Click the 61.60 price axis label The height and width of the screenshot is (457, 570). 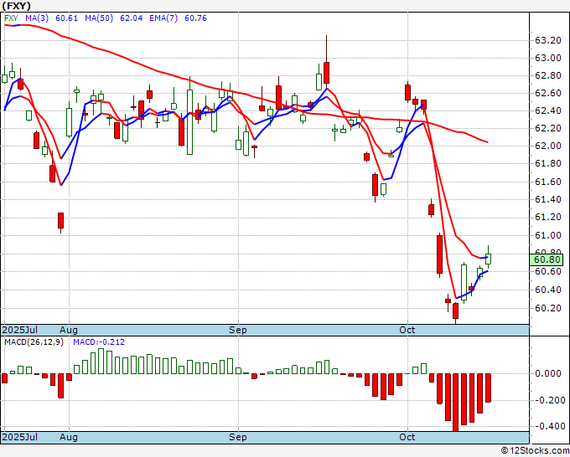click(x=548, y=182)
